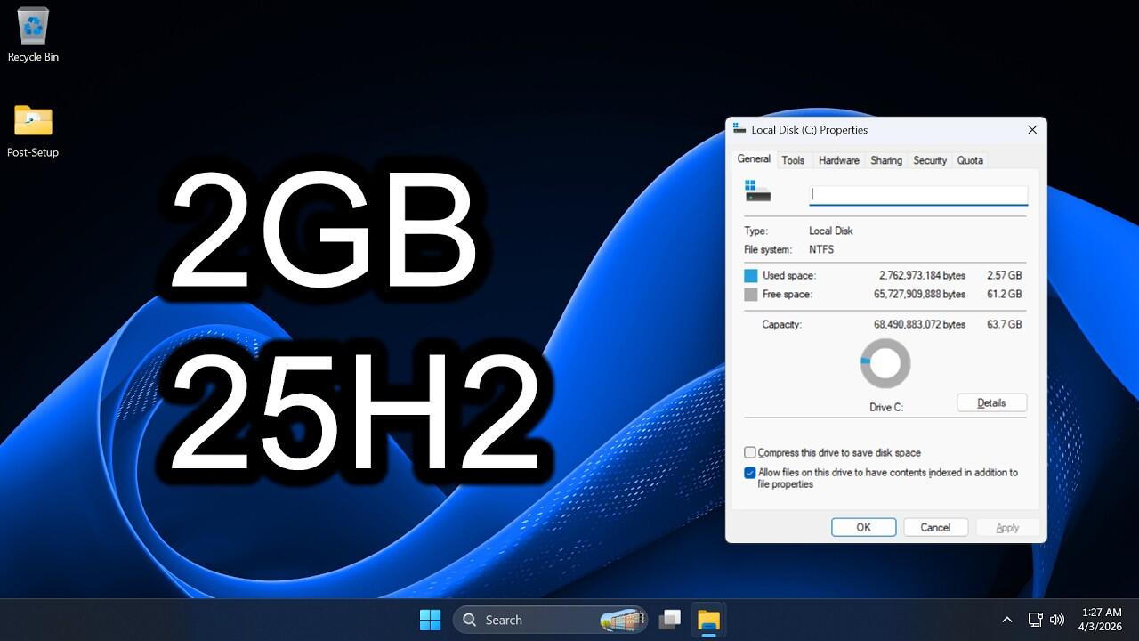
Task: Enable Compress this drive checkbox
Action: (750, 453)
